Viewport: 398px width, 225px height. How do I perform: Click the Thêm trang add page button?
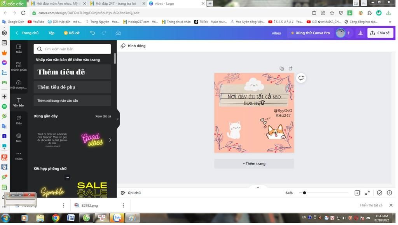tap(254, 164)
